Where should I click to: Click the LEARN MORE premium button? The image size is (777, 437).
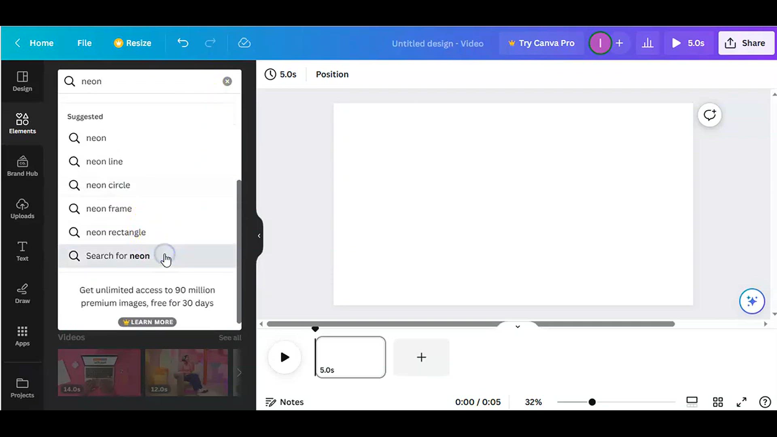(147, 322)
